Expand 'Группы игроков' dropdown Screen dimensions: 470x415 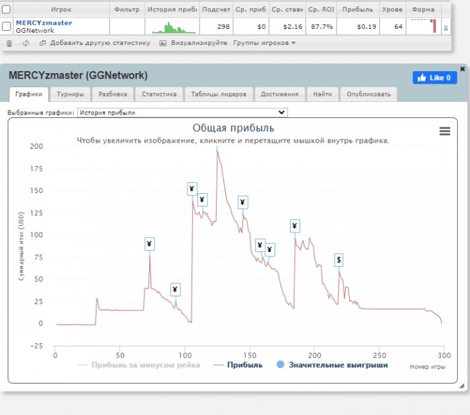coord(265,43)
